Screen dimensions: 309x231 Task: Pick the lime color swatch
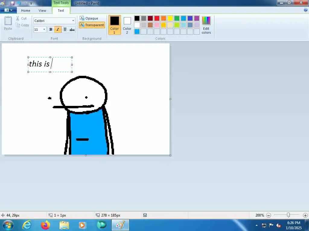coord(177,25)
